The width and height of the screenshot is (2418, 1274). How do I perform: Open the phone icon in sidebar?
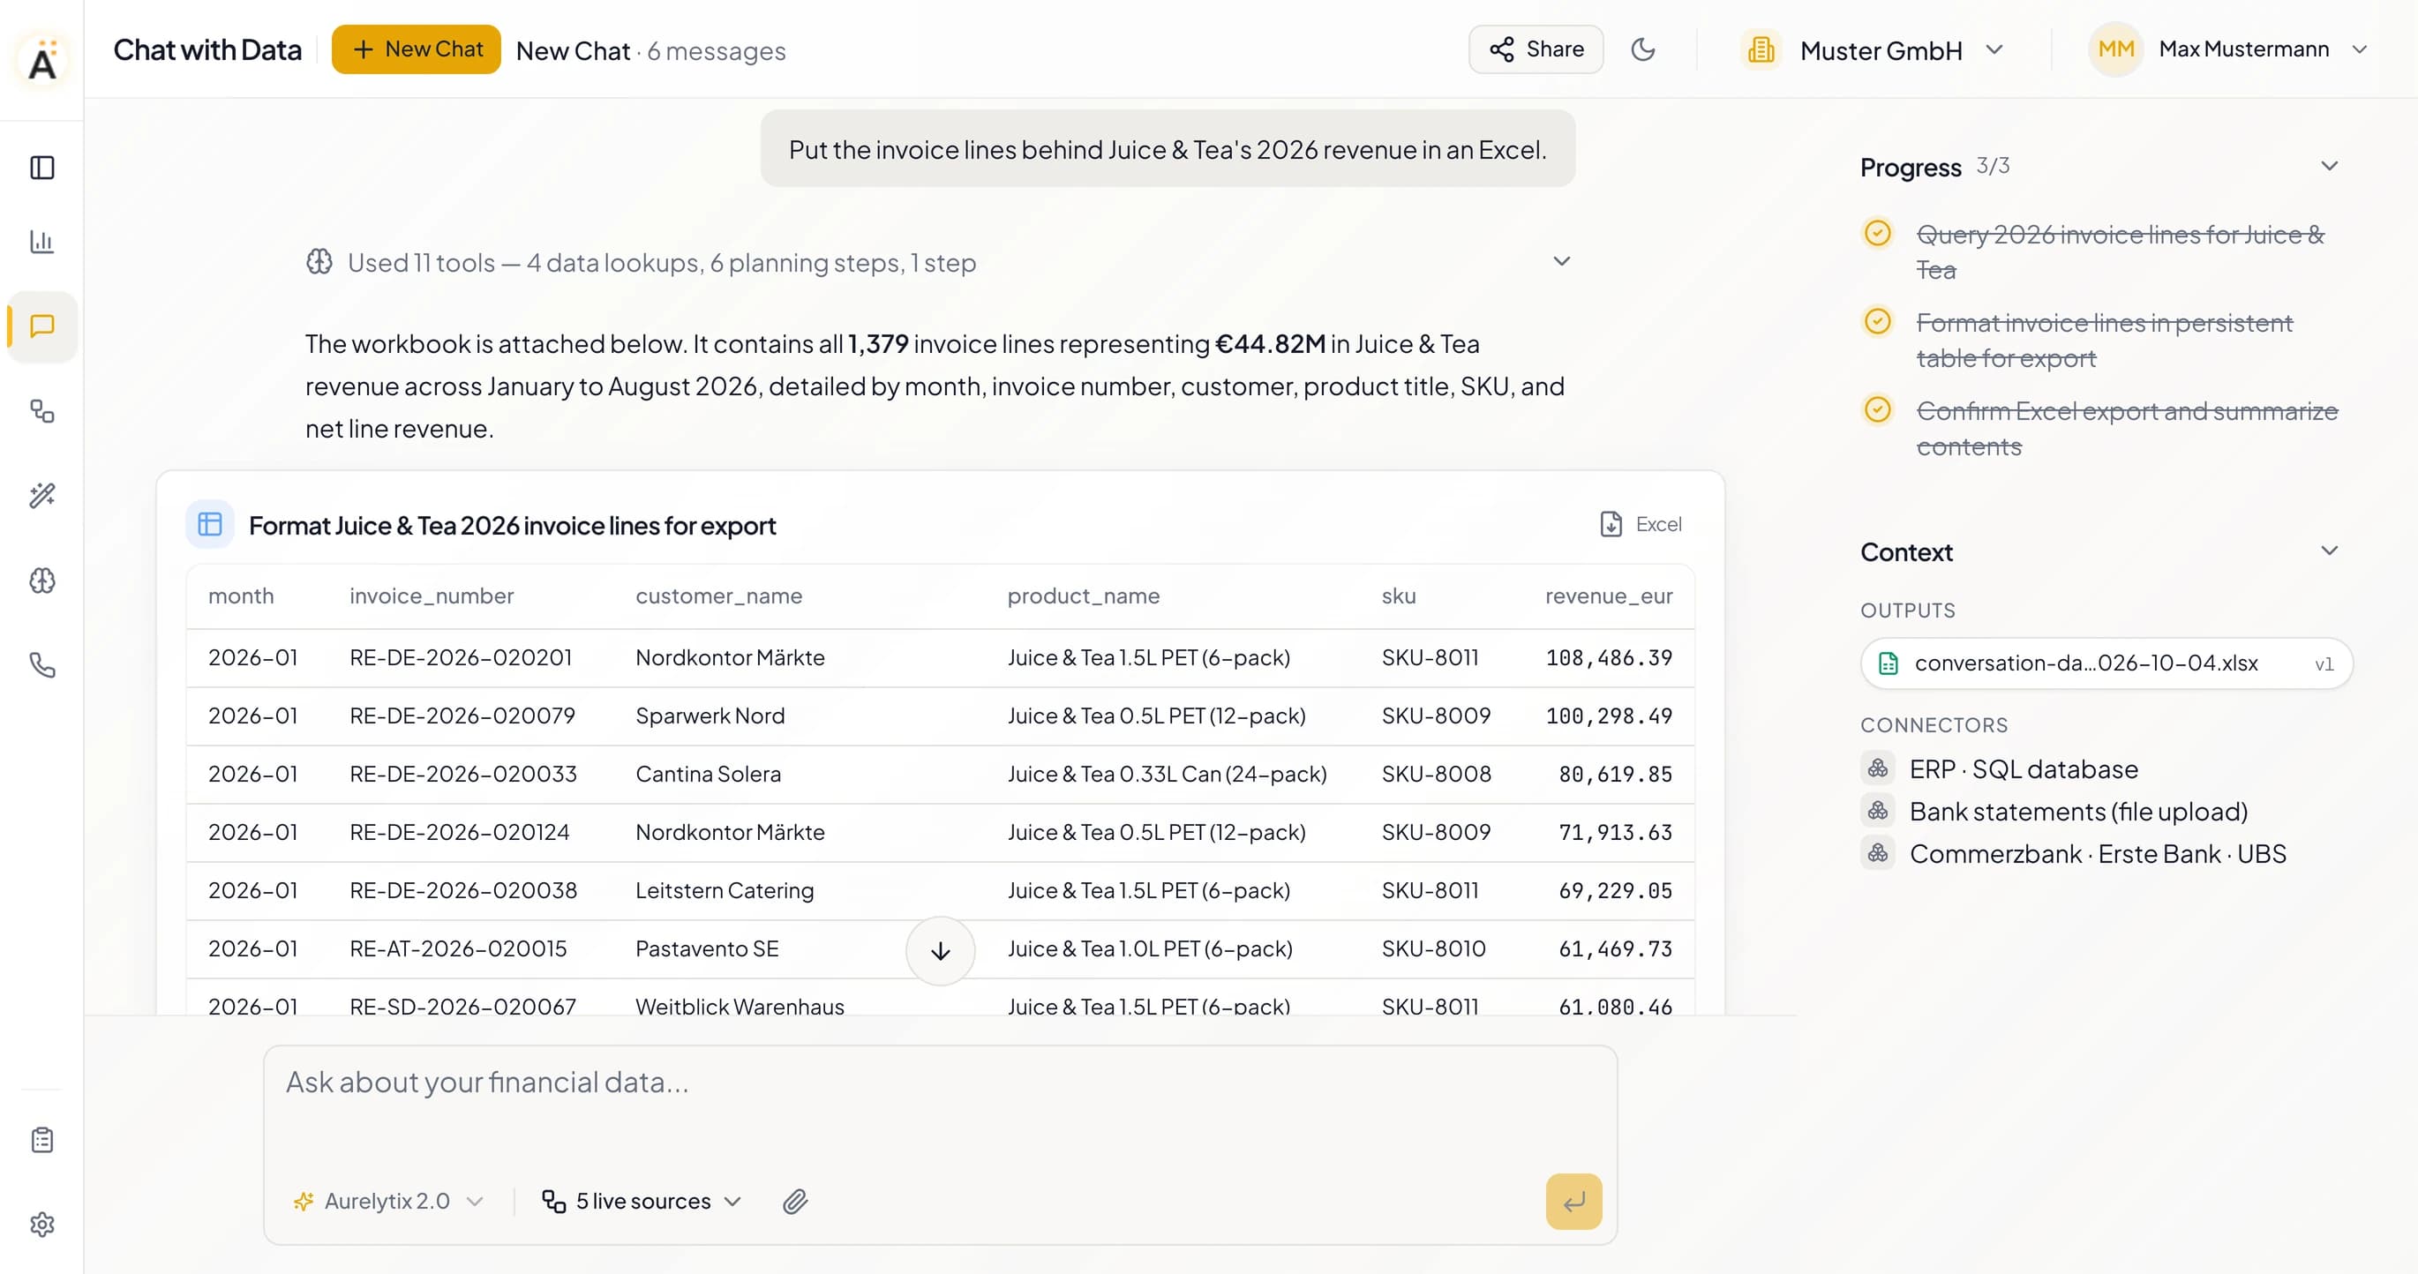point(42,665)
